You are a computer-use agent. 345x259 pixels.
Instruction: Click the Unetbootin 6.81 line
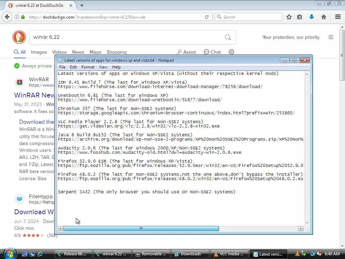click(x=113, y=95)
